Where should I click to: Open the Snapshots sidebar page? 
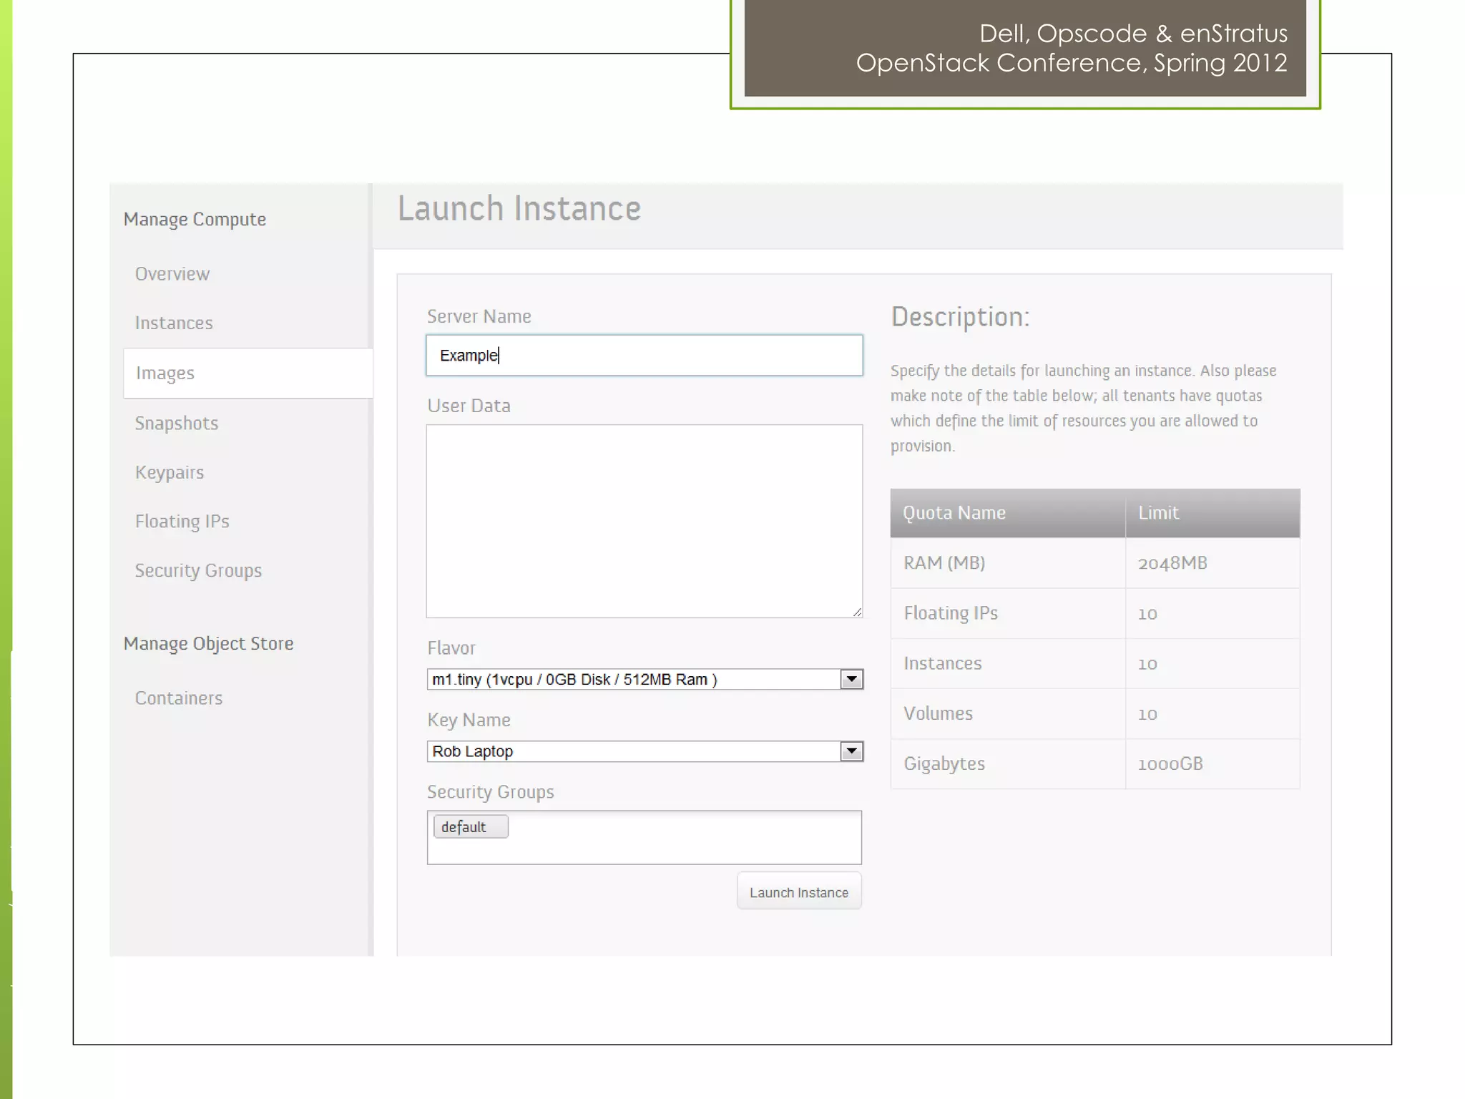point(177,424)
